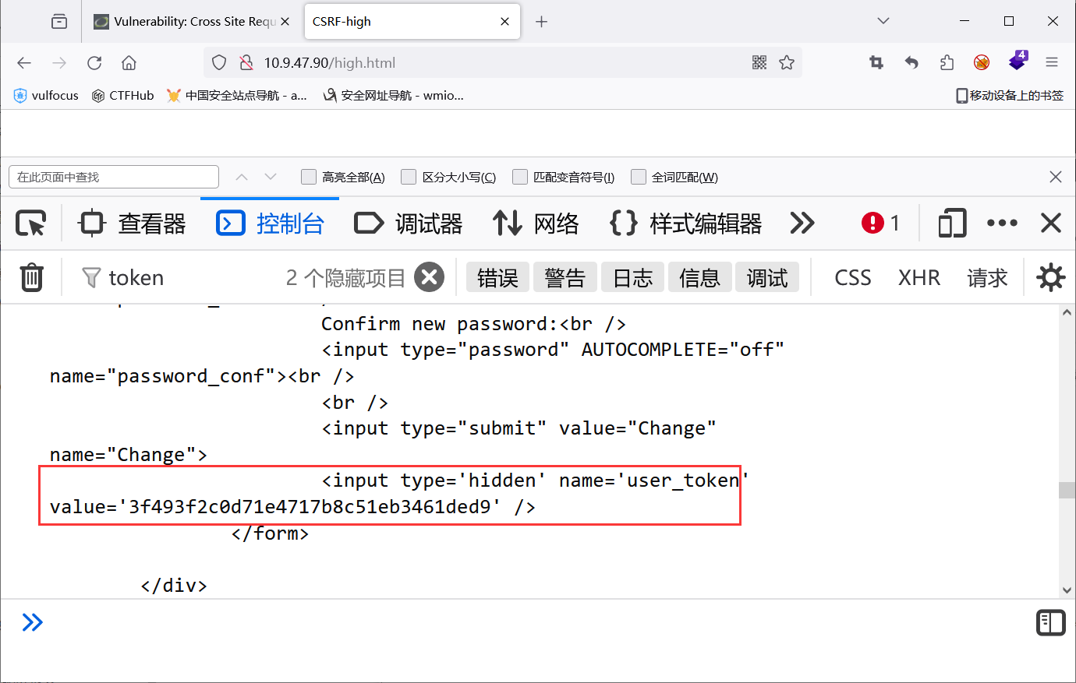This screenshot has height=683, width=1076.
Task: Click the screenshot tool icon in toolbar
Action: click(x=876, y=63)
